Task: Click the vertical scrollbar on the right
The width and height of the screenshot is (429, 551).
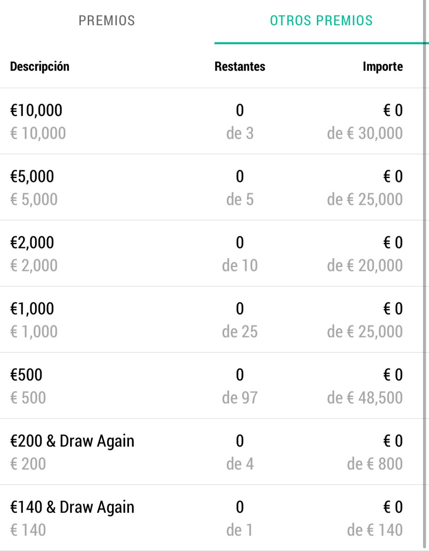Action: coord(426,275)
